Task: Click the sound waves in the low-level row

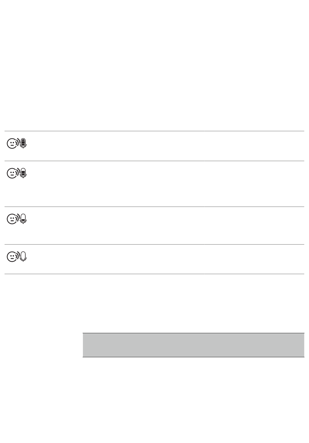Action: [19, 219]
